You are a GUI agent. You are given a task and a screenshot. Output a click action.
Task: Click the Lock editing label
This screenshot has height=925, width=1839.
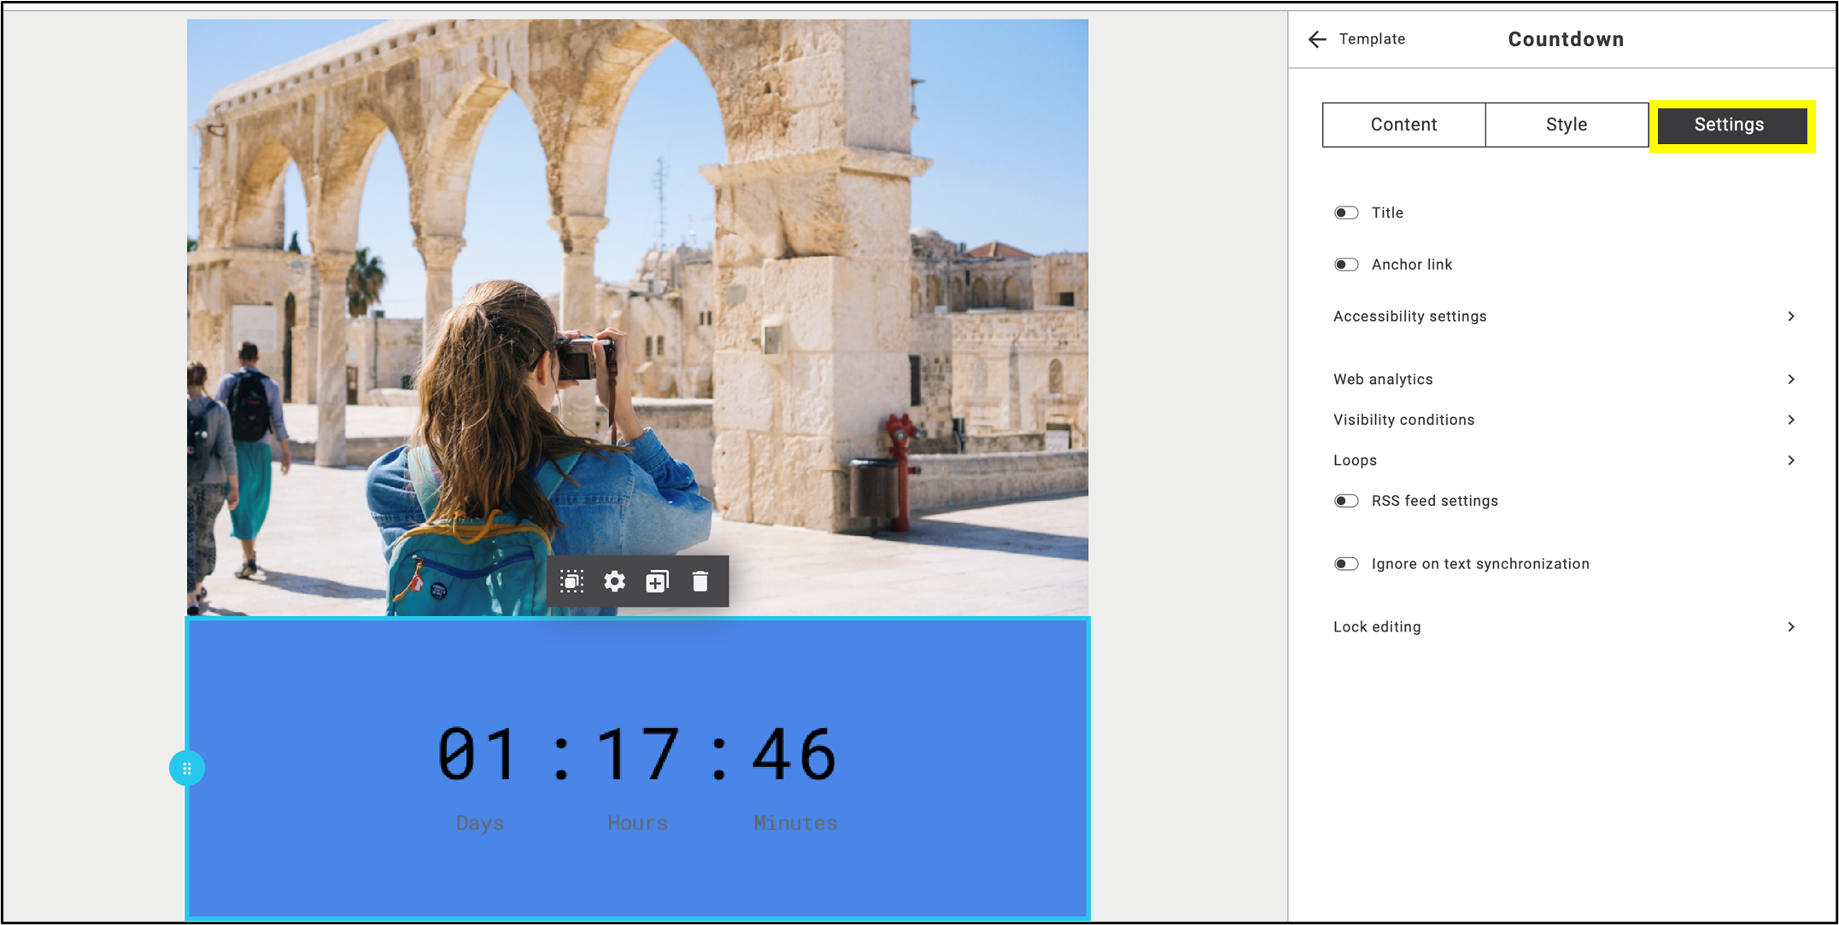(1377, 627)
